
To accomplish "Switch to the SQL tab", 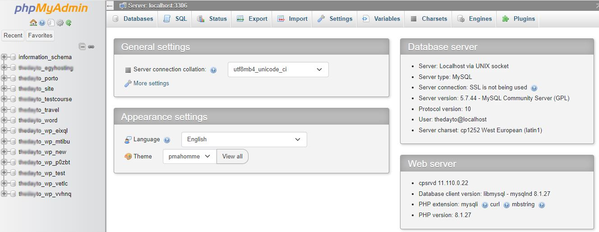I will 175,19.
